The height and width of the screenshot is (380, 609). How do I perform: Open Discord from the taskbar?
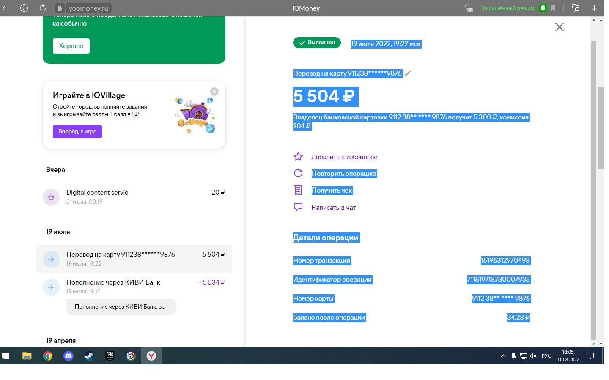pos(69,356)
